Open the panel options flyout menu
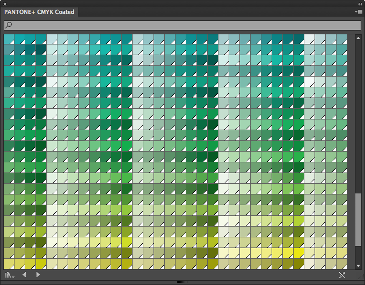The image size is (365, 285). coord(359,12)
